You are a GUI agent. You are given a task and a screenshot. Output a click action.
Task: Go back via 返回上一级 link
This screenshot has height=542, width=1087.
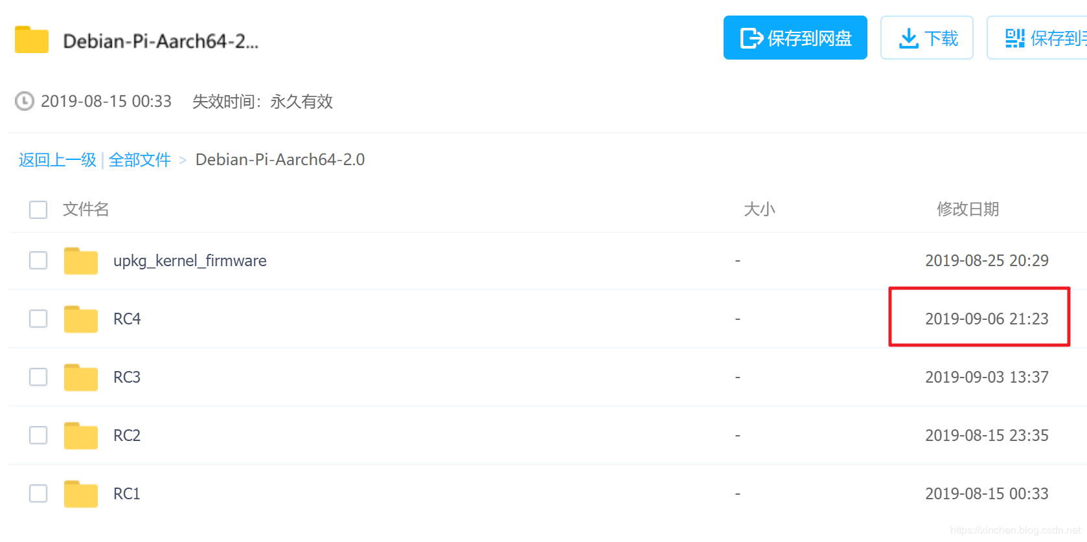(x=57, y=160)
